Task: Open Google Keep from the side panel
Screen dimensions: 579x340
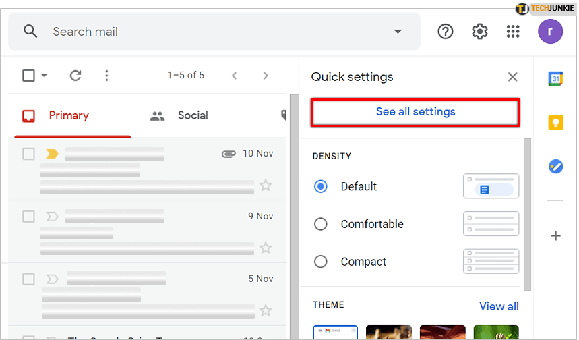Action: tap(555, 122)
